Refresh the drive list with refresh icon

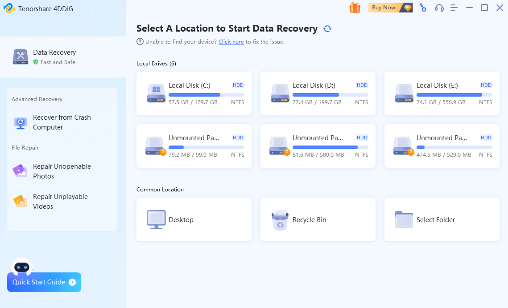327,29
